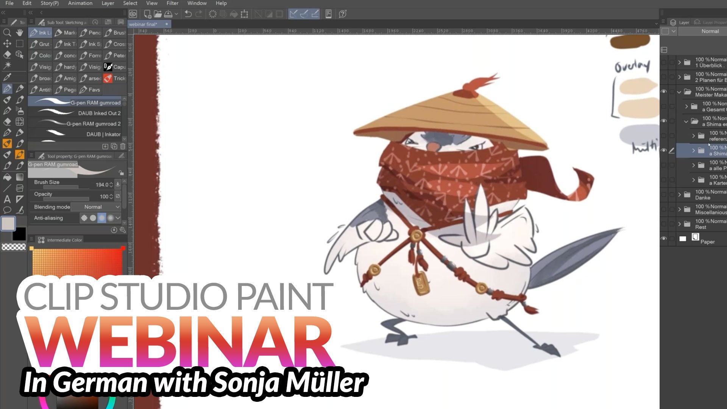
Task: Expand the Rest folder
Action: coord(679,224)
